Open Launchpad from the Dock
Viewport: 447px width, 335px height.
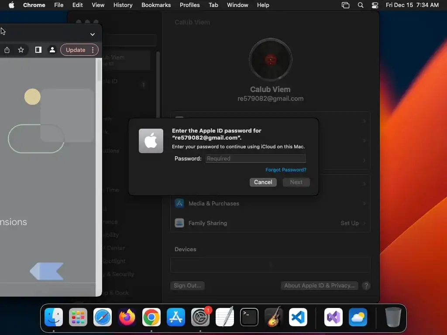[78, 317]
